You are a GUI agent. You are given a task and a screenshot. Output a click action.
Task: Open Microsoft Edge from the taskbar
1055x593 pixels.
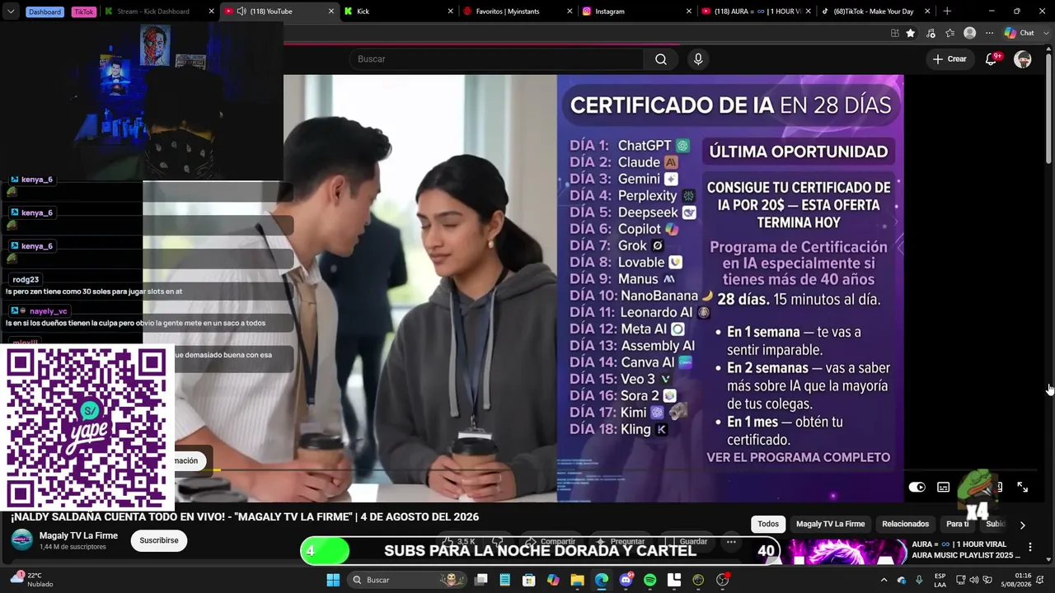[x=602, y=580]
